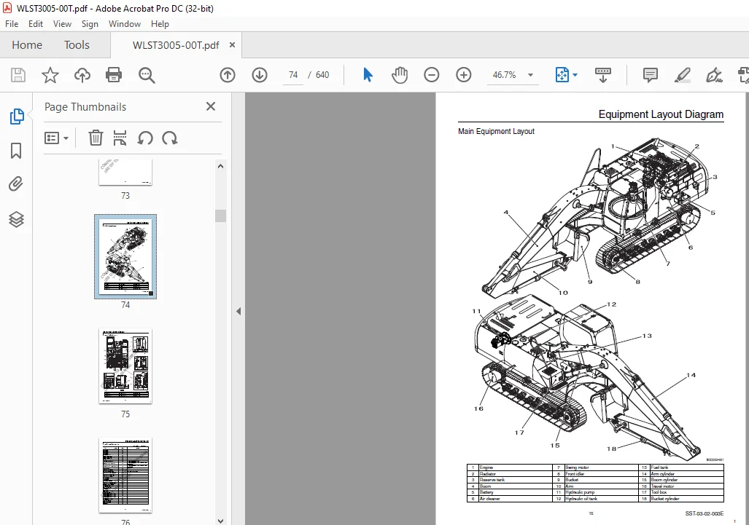Image resolution: width=749 pixels, height=525 pixels.
Task: Open fit page options arrow
Action: click(x=575, y=75)
